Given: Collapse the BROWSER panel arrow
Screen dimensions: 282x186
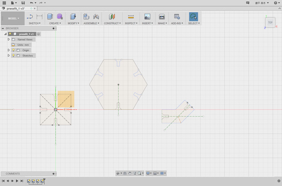Looking at the screenshot, I should tap(3, 28).
